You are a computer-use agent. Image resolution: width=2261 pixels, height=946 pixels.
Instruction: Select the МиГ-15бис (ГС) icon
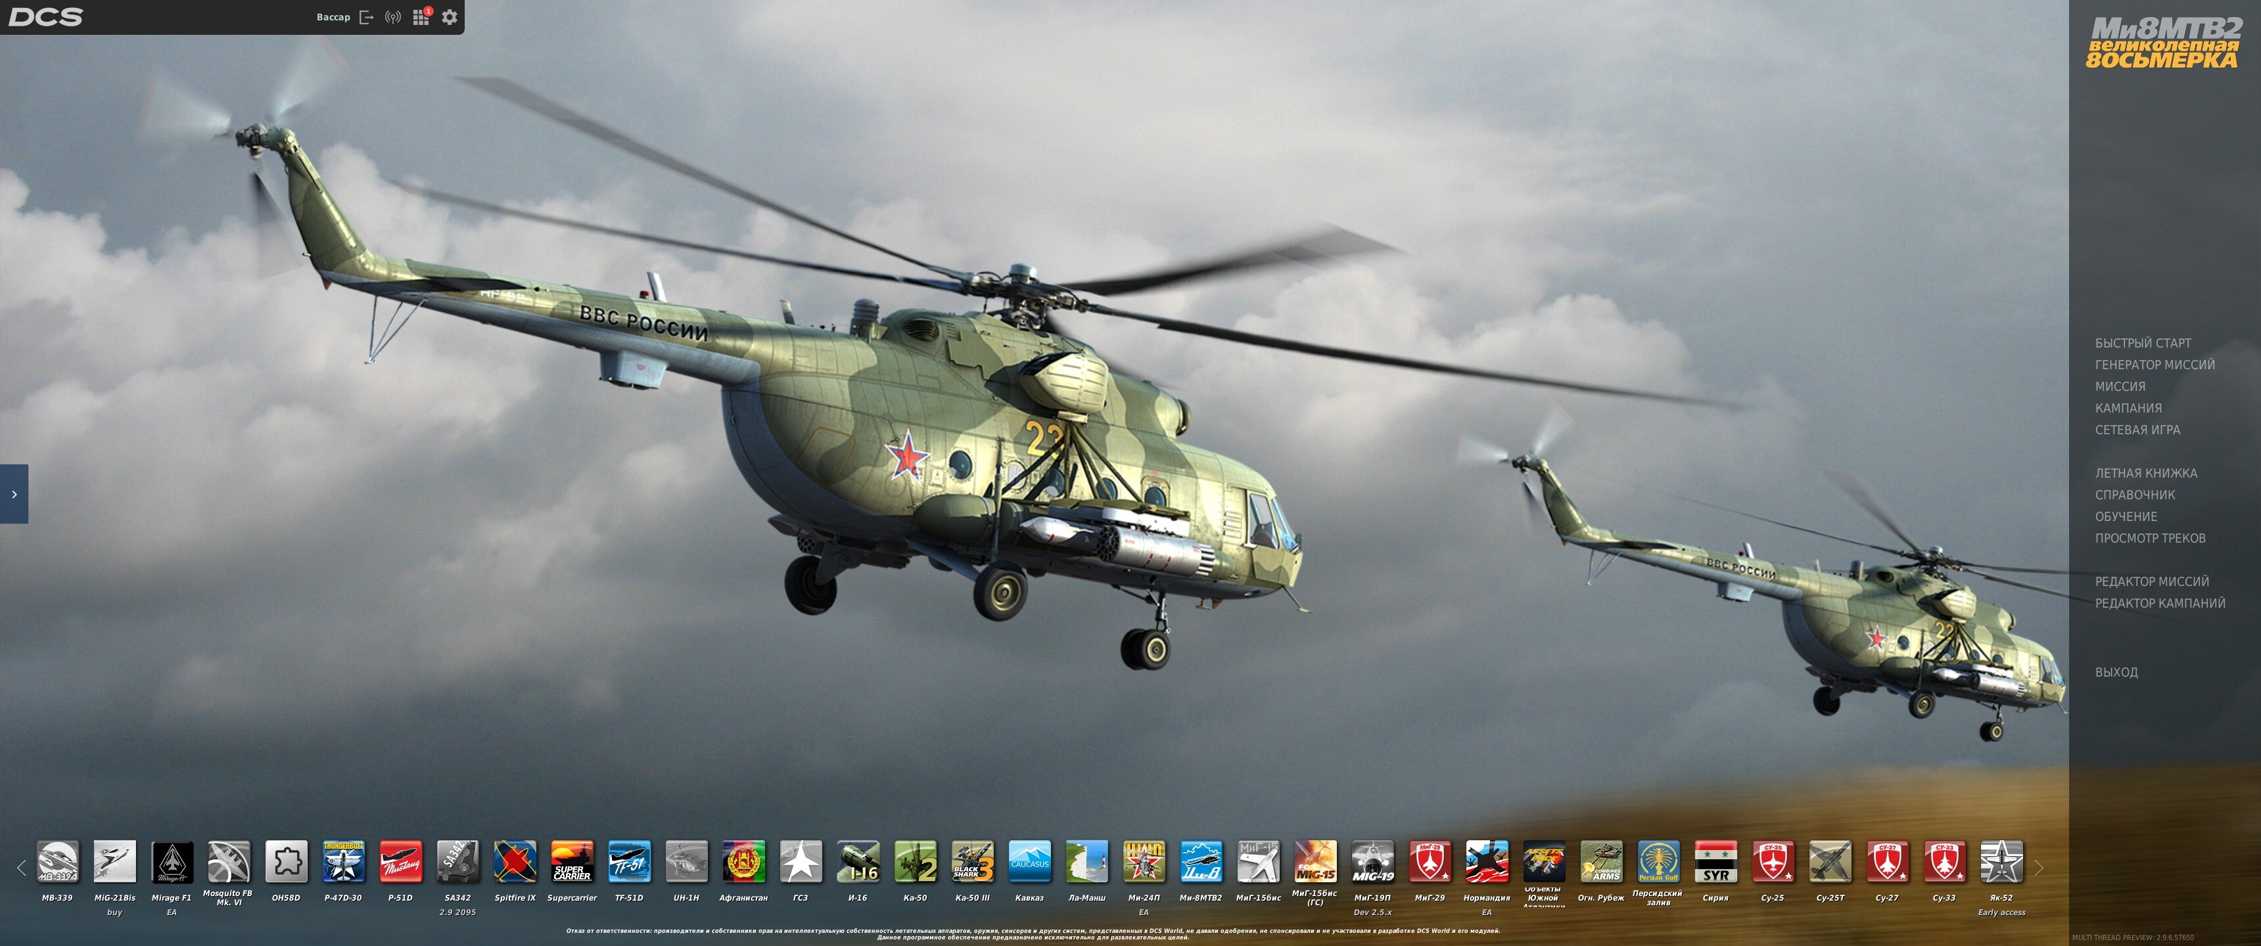point(1316,861)
